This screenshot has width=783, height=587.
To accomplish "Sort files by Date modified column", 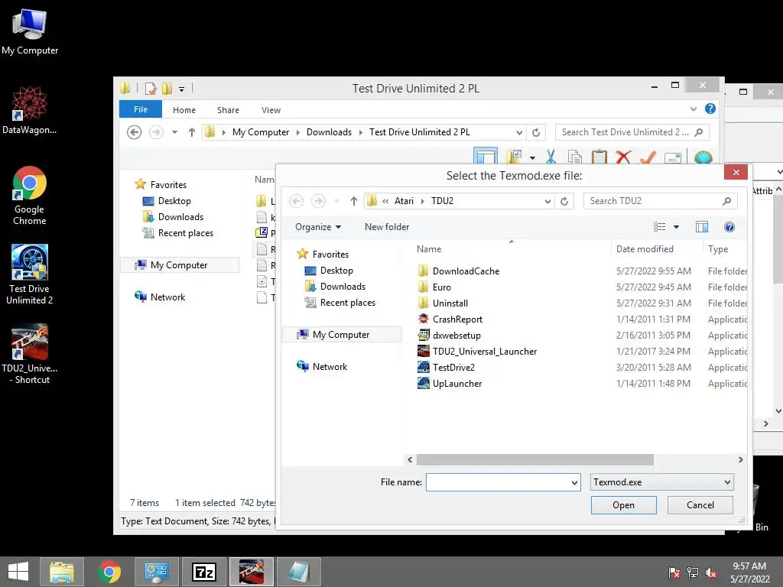I will (x=645, y=249).
